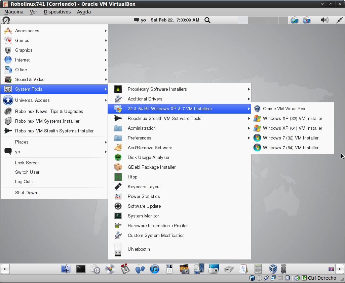Click the VirtualBox cube icon in the dock
The image size is (345, 283).
(273, 269)
